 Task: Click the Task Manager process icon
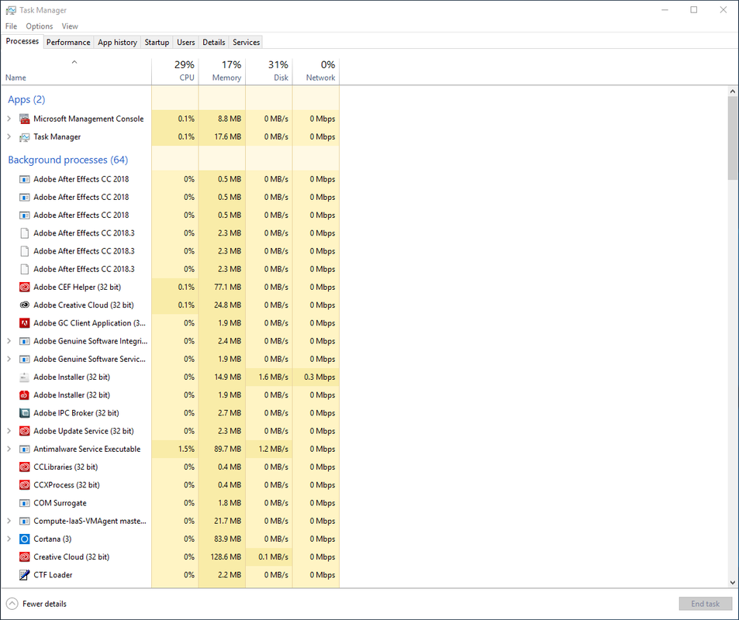coord(25,137)
